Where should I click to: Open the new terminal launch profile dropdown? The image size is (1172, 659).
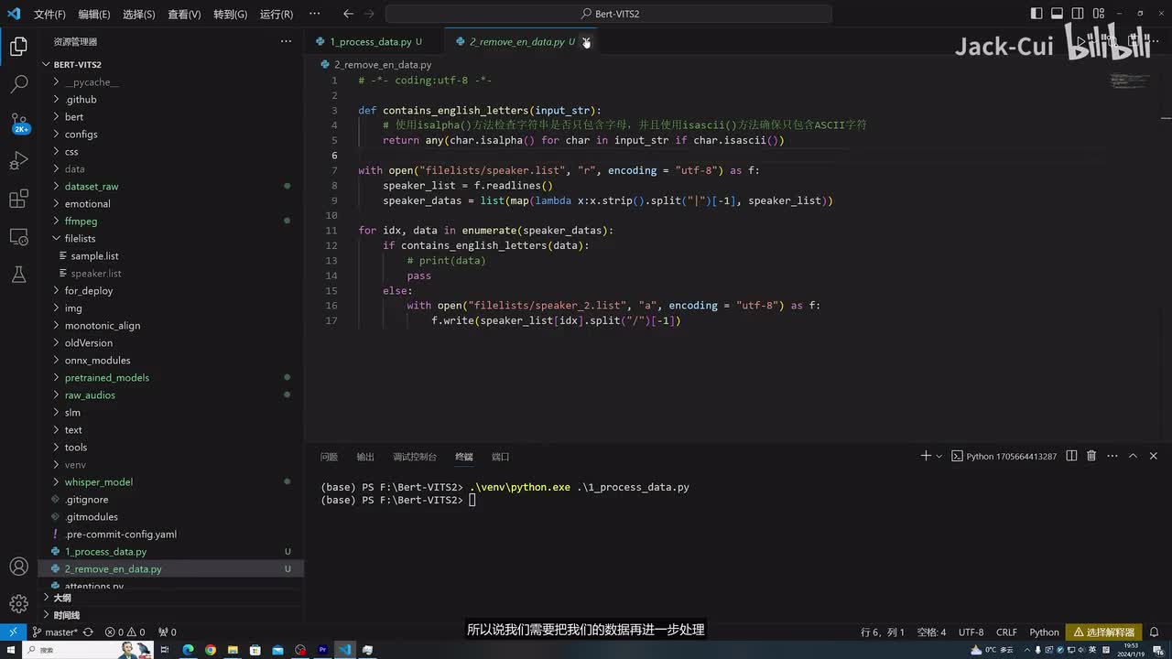click(x=939, y=456)
